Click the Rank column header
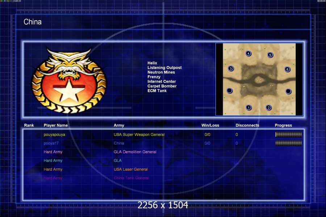The width and height of the screenshot is (326, 217). [29, 125]
